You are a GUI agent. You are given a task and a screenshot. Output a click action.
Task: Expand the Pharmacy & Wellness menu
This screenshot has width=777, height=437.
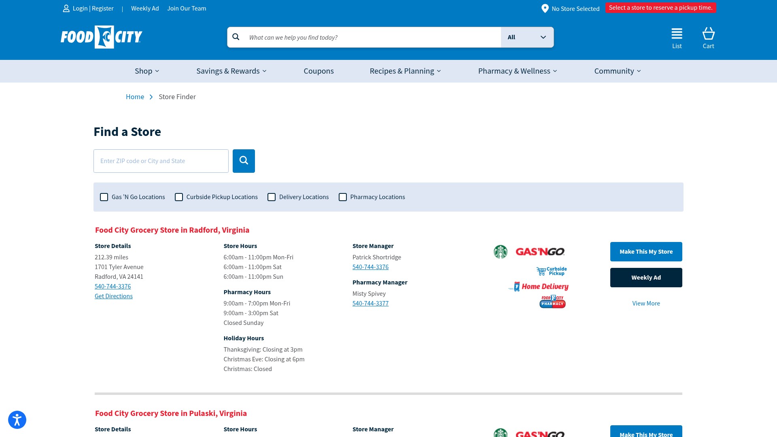tap(518, 71)
